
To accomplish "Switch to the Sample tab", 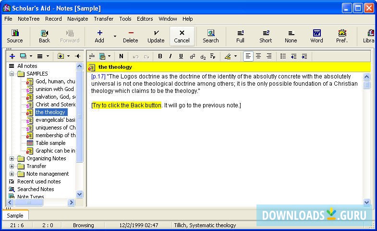I will 15,216.
